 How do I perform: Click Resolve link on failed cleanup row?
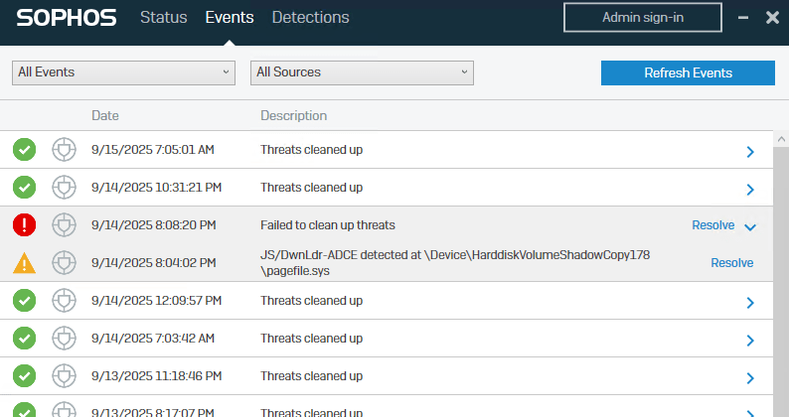point(712,225)
